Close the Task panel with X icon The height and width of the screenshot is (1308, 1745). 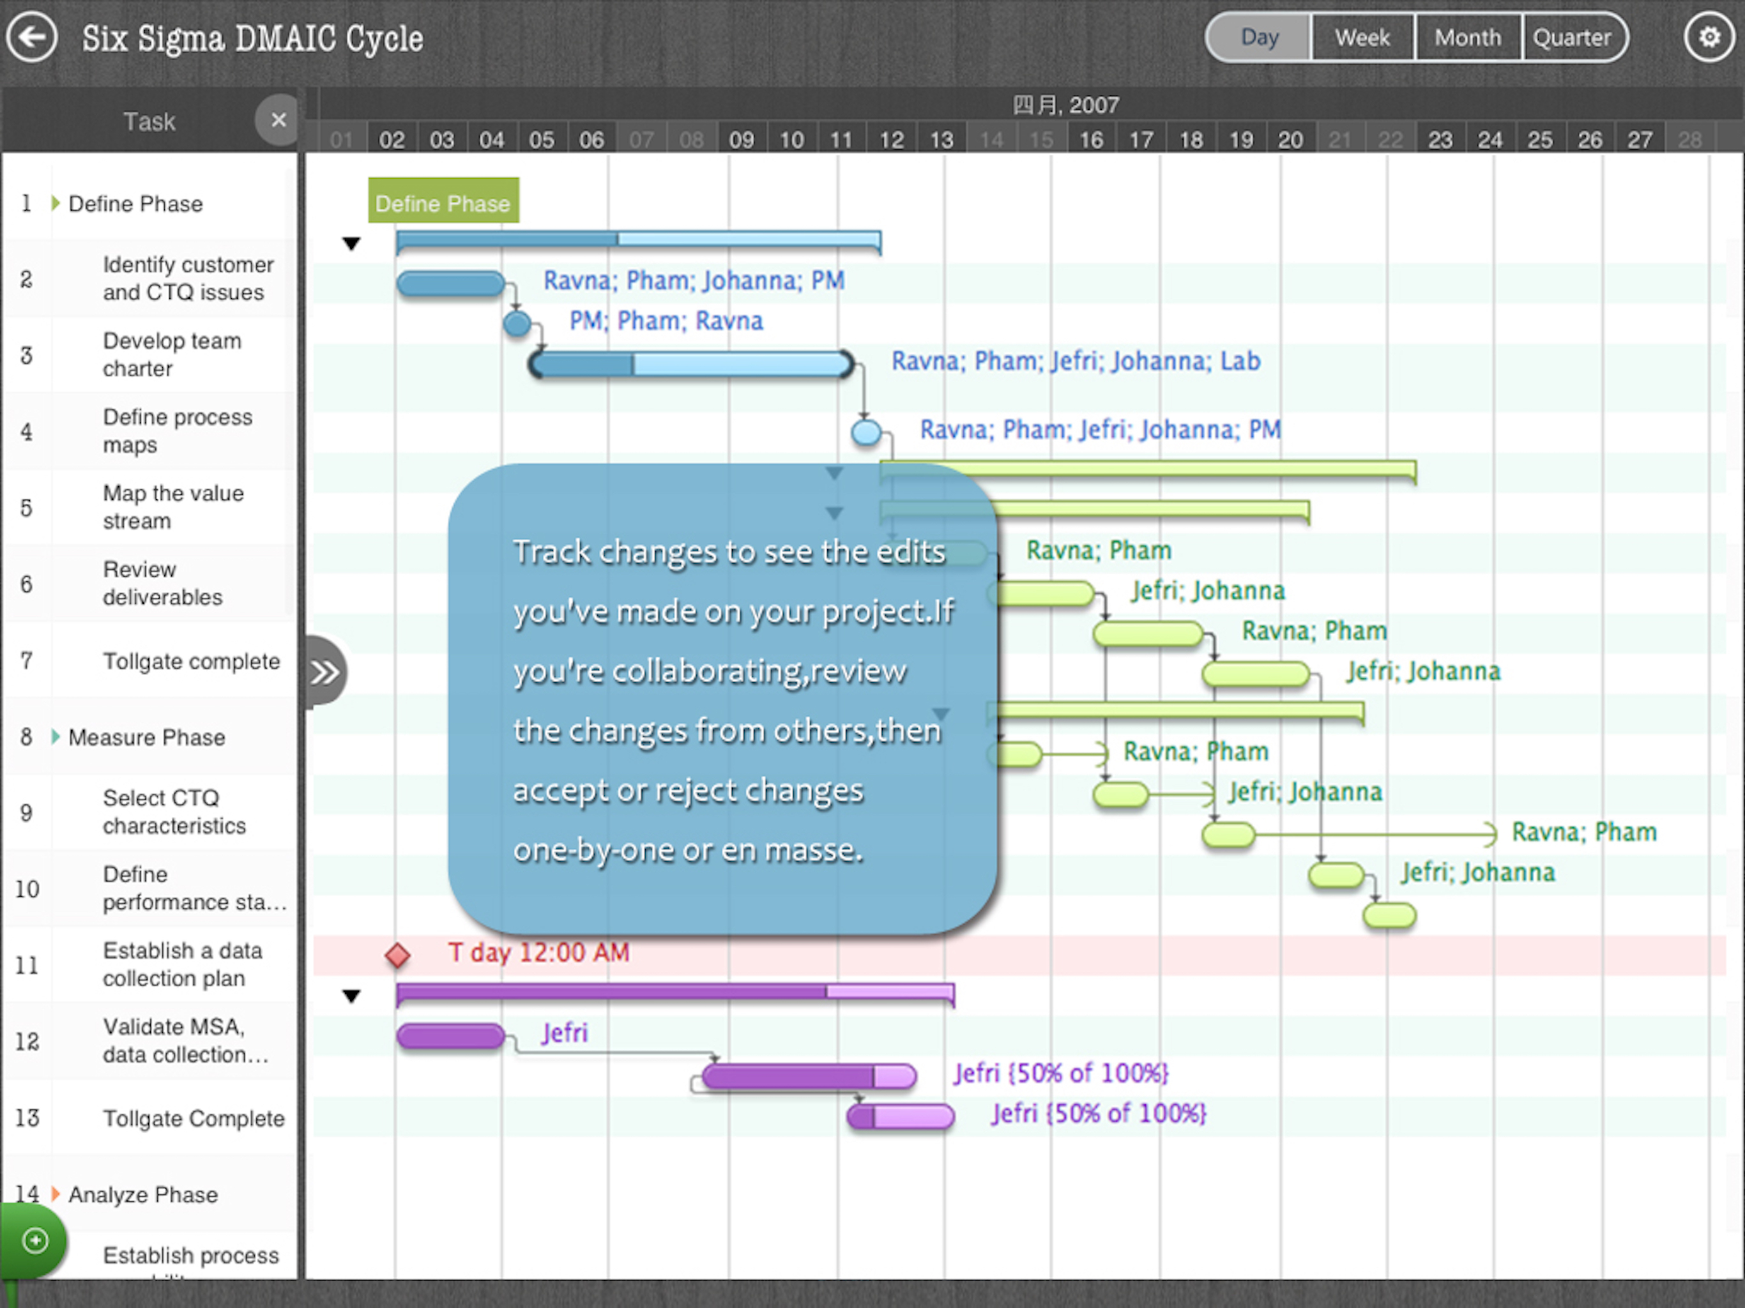click(x=278, y=120)
